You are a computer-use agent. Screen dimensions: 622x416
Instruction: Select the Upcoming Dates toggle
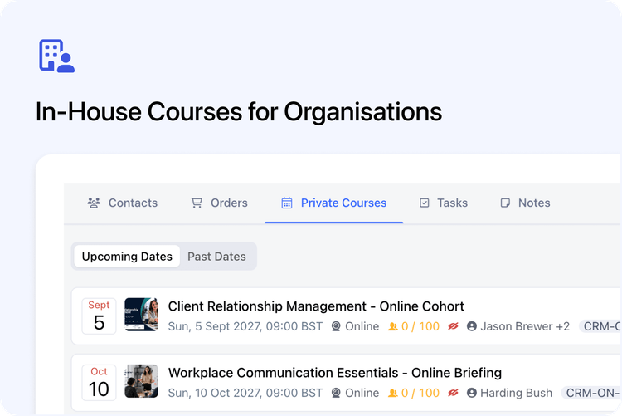point(127,257)
